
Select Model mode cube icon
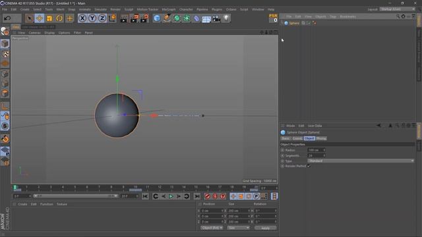[x=5, y=43]
